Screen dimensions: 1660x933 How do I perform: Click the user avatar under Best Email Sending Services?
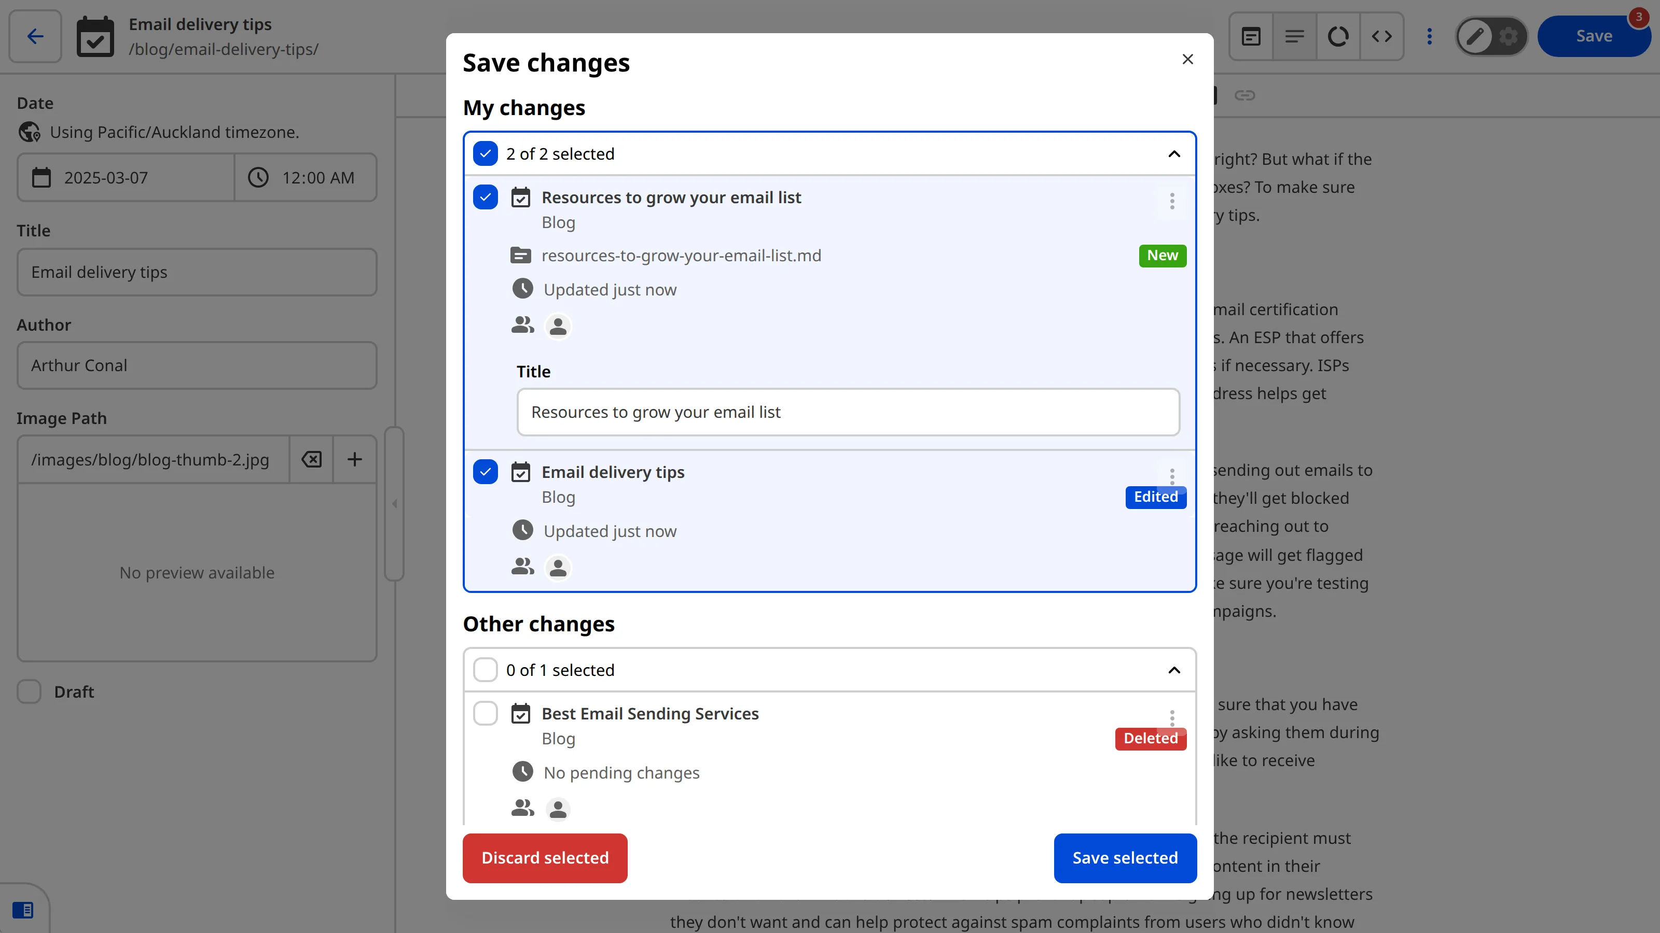tap(558, 809)
